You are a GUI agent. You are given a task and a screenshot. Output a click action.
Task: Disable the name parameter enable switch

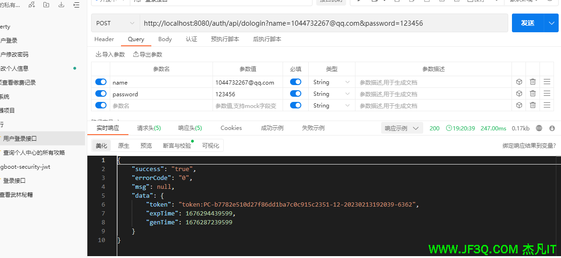pyautogui.click(x=101, y=82)
